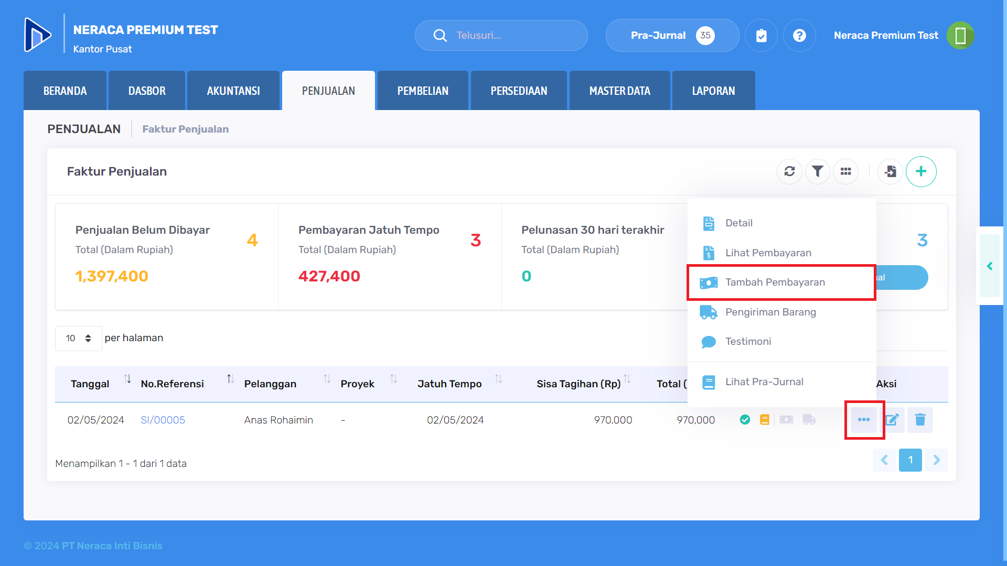Click the three-dots action button

click(x=864, y=420)
